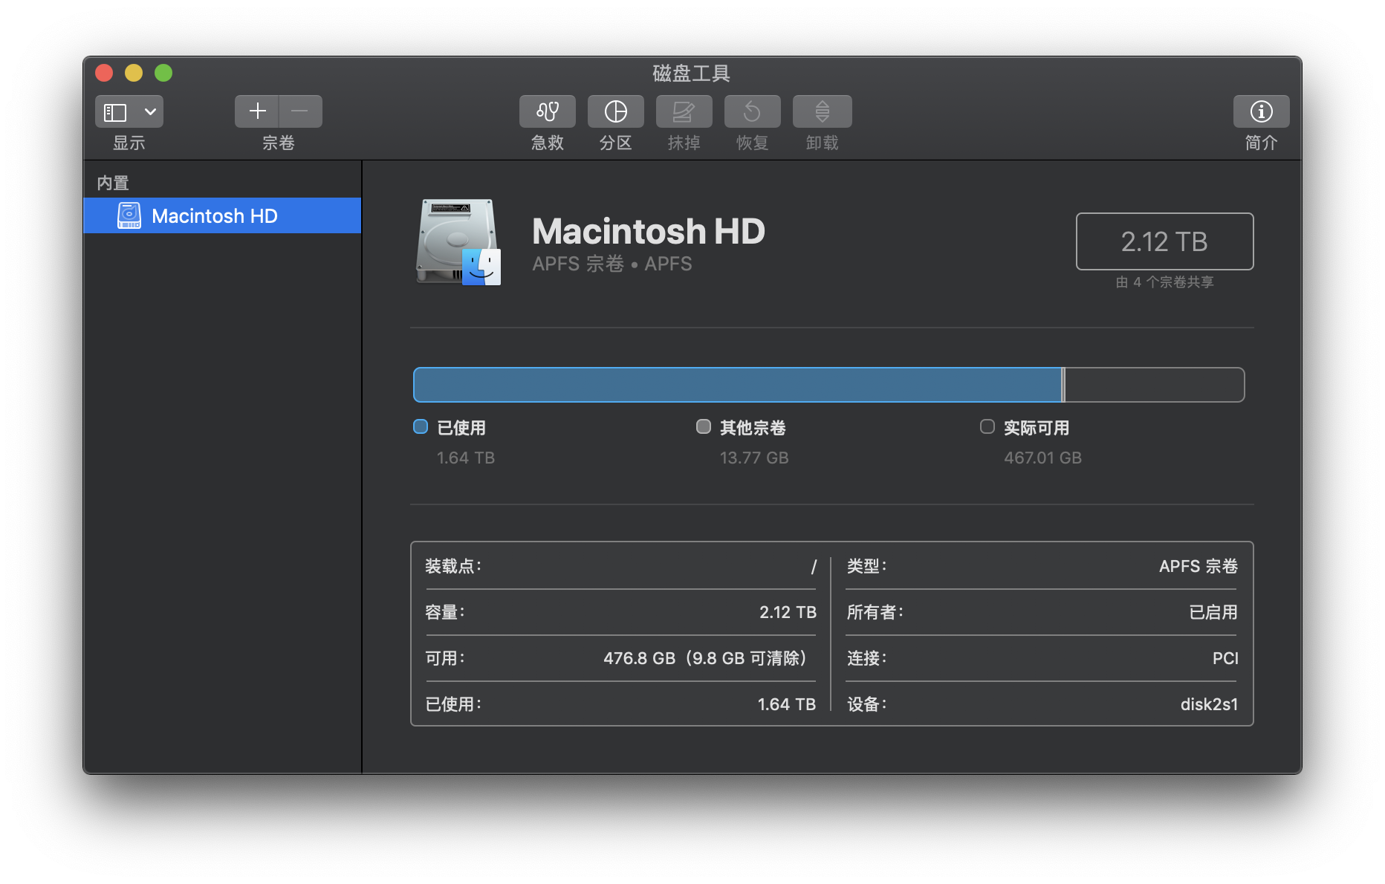The width and height of the screenshot is (1385, 884).
Task: Click the Macintosh HD heading text
Action: 649,231
